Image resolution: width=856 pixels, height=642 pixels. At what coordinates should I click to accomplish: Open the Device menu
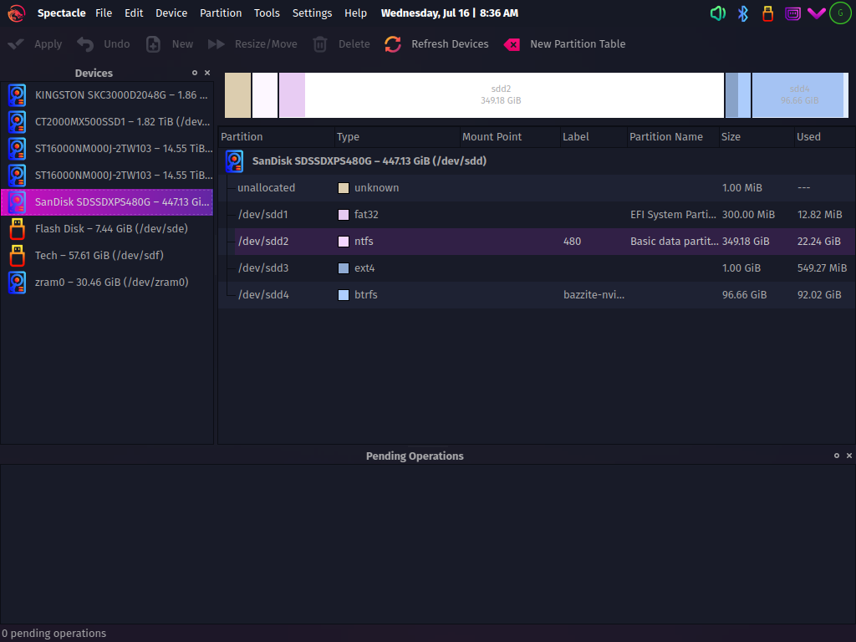171,13
